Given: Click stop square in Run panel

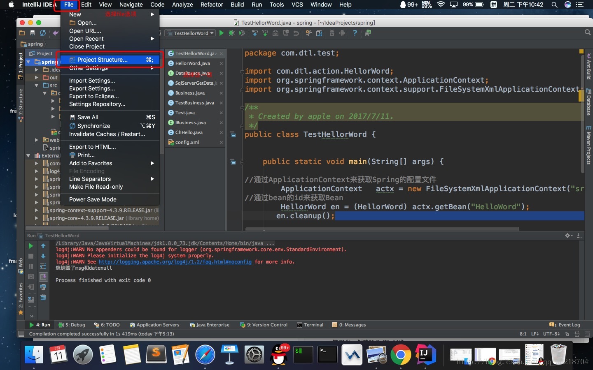Looking at the screenshot, I should point(30,256).
